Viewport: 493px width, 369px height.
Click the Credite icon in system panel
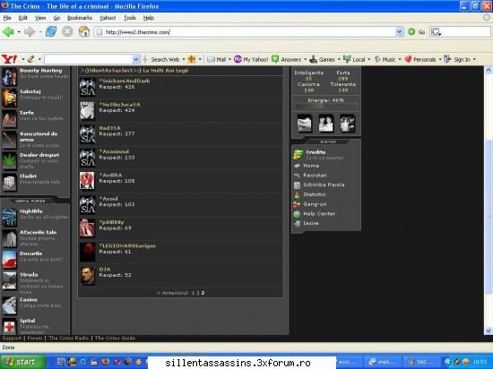click(x=298, y=154)
